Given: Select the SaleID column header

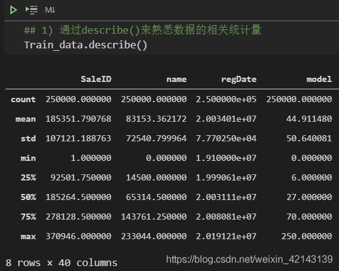Looking at the screenshot, I should coord(96,79).
